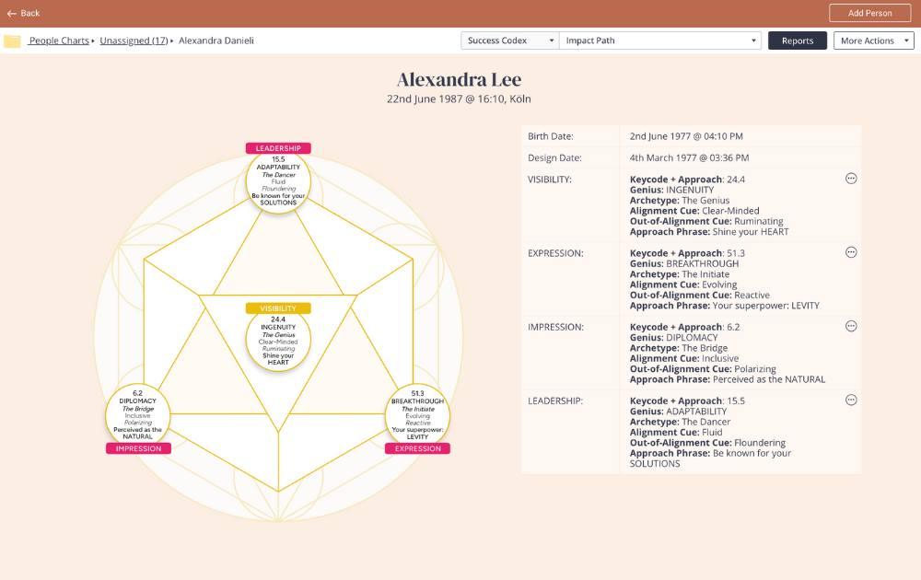Open the VISIBILITY row options ellipsis

851,179
